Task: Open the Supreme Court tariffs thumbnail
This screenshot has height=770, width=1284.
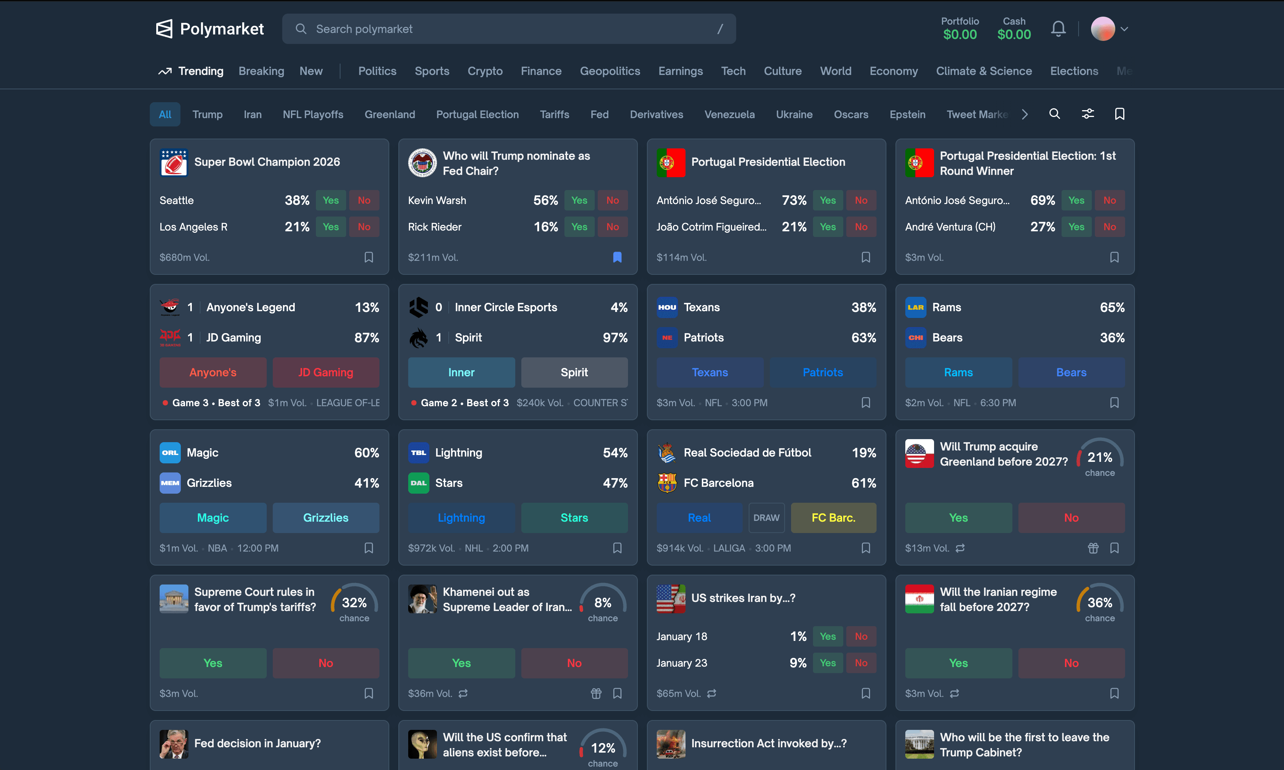Action: [174, 599]
